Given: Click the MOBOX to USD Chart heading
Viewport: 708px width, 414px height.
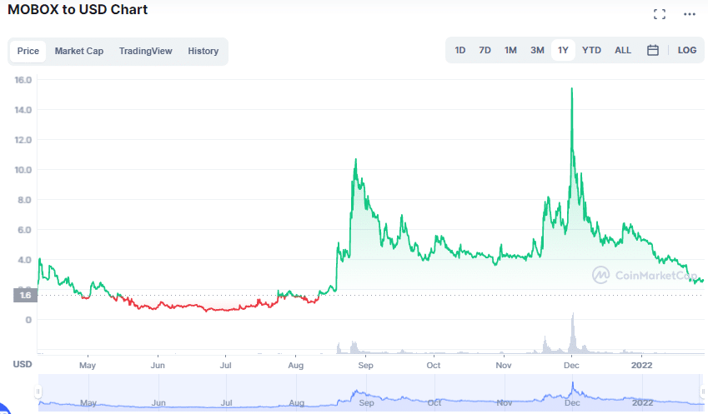Looking at the screenshot, I should tap(78, 9).
